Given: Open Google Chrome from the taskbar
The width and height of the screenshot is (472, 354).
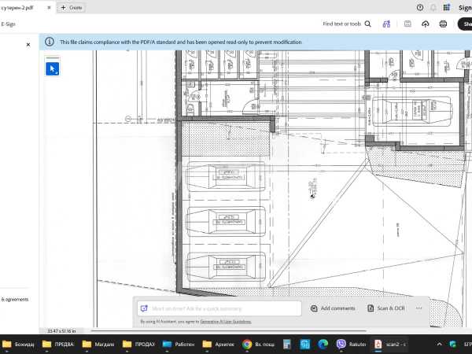Looking at the screenshot, I should [x=246, y=345].
